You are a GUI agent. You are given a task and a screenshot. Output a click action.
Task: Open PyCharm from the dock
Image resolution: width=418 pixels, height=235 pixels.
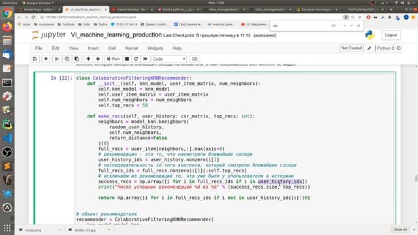click(7, 124)
